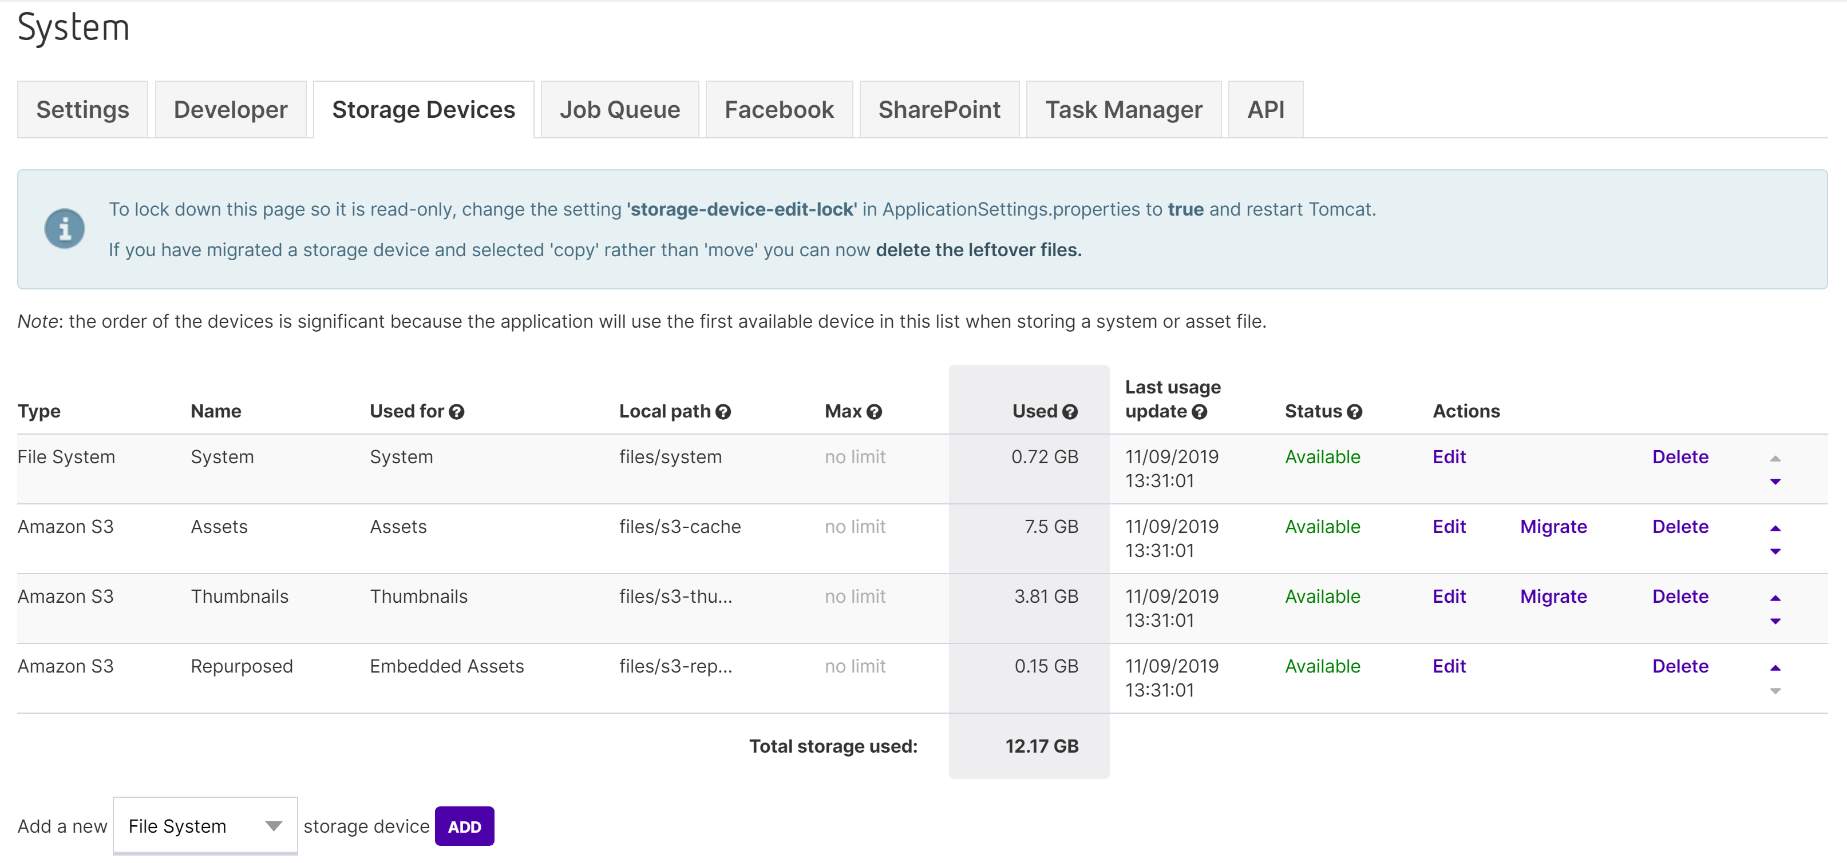Click the help icon beside Local path

[x=723, y=412]
